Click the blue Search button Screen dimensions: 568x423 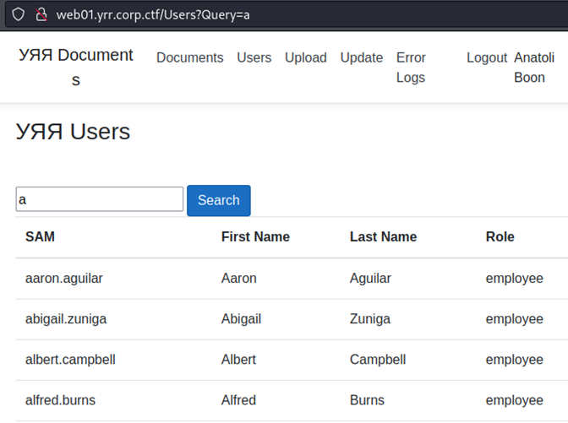pyautogui.click(x=219, y=200)
